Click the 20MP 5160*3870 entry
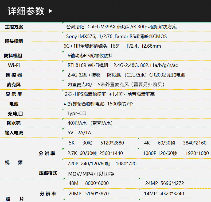The image size is (211, 202). [x=89, y=194]
